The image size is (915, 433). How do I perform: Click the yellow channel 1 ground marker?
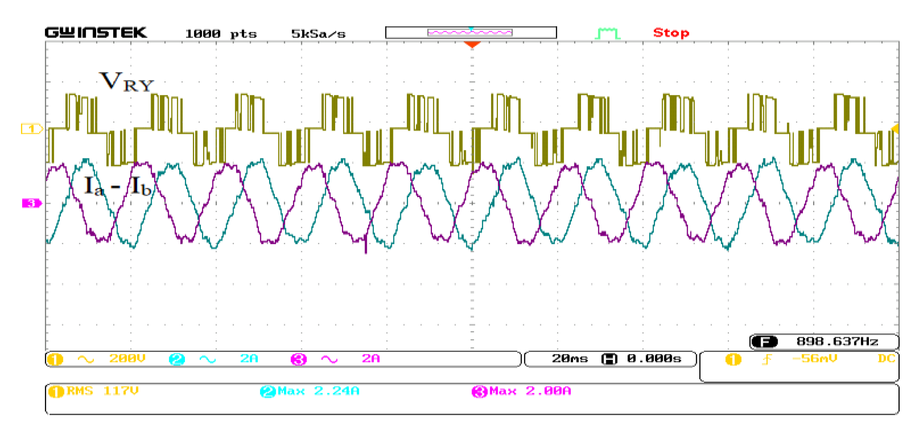31,129
